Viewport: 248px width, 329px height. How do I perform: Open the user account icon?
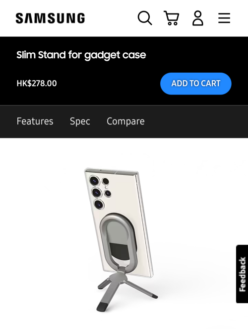198,18
